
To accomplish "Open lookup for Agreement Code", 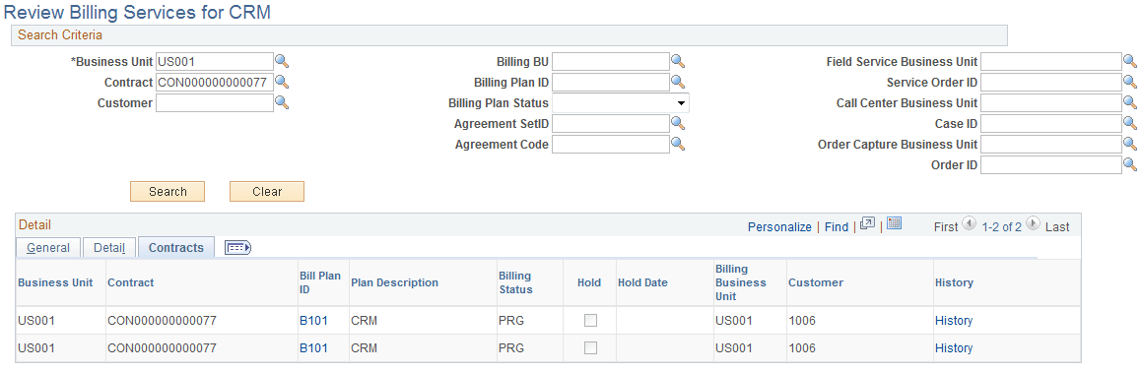I will 678,144.
